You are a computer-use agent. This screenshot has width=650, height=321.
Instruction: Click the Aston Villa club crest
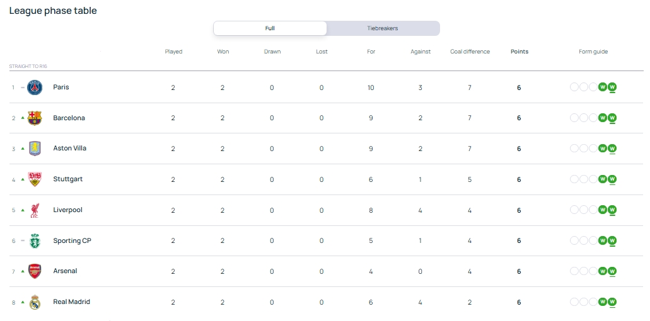pos(35,149)
